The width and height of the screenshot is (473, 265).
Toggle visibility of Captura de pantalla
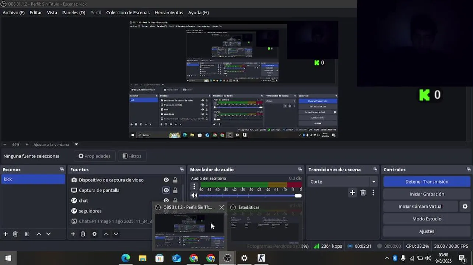tap(166, 190)
